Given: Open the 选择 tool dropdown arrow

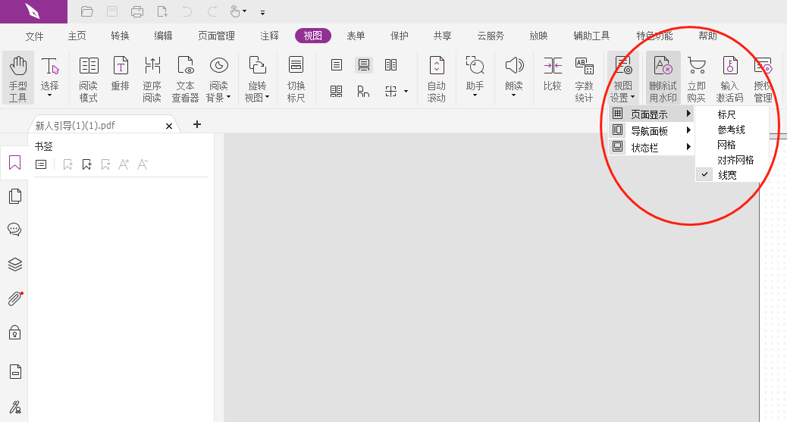Looking at the screenshot, I should click(x=50, y=96).
